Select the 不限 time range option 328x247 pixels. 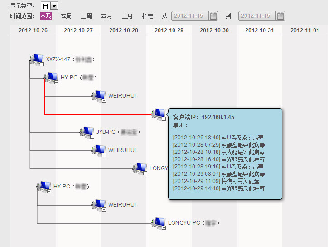pos(45,16)
